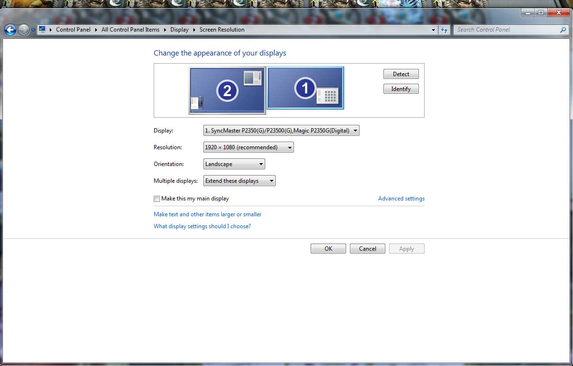The width and height of the screenshot is (573, 366).
Task: Open All Control Panel Items breadcrumb
Action: pos(130,29)
